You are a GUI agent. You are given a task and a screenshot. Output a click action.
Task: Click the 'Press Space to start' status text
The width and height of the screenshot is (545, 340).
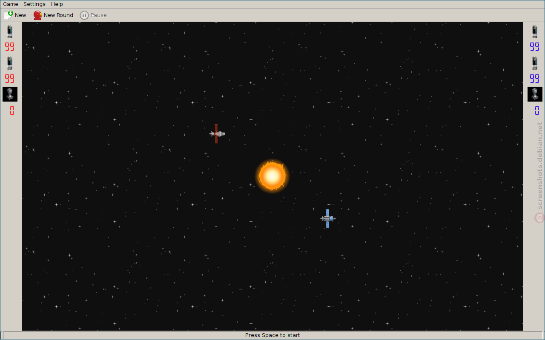coord(272,335)
